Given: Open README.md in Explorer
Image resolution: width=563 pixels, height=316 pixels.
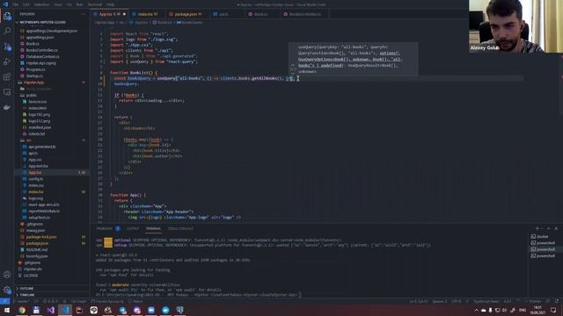Looking at the screenshot, I should click(37, 249).
